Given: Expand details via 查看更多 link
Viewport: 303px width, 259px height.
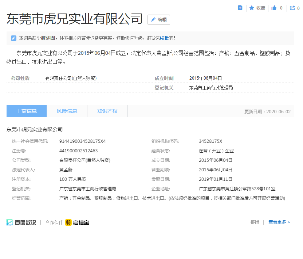Looking at the screenshot, I should pyautogui.click(x=279, y=222).
